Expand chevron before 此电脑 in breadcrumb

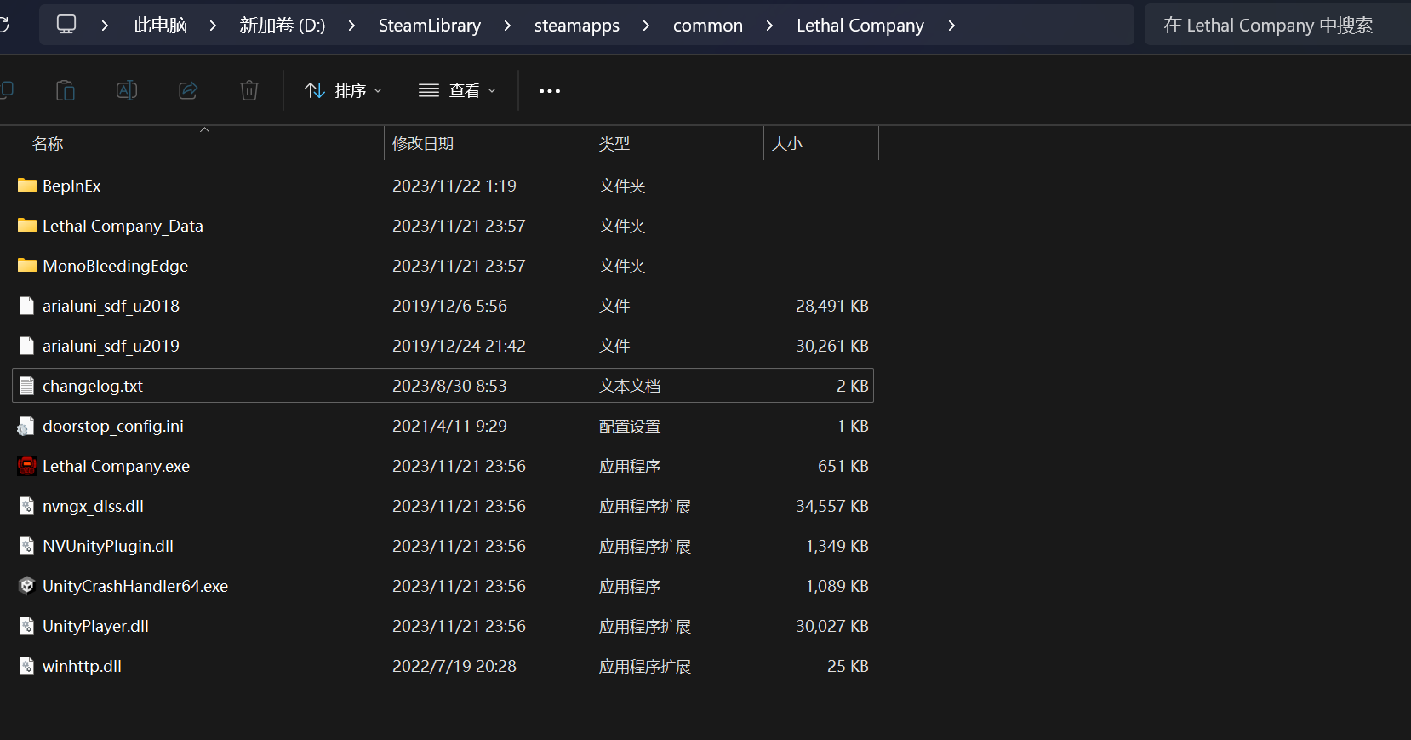[x=105, y=26]
